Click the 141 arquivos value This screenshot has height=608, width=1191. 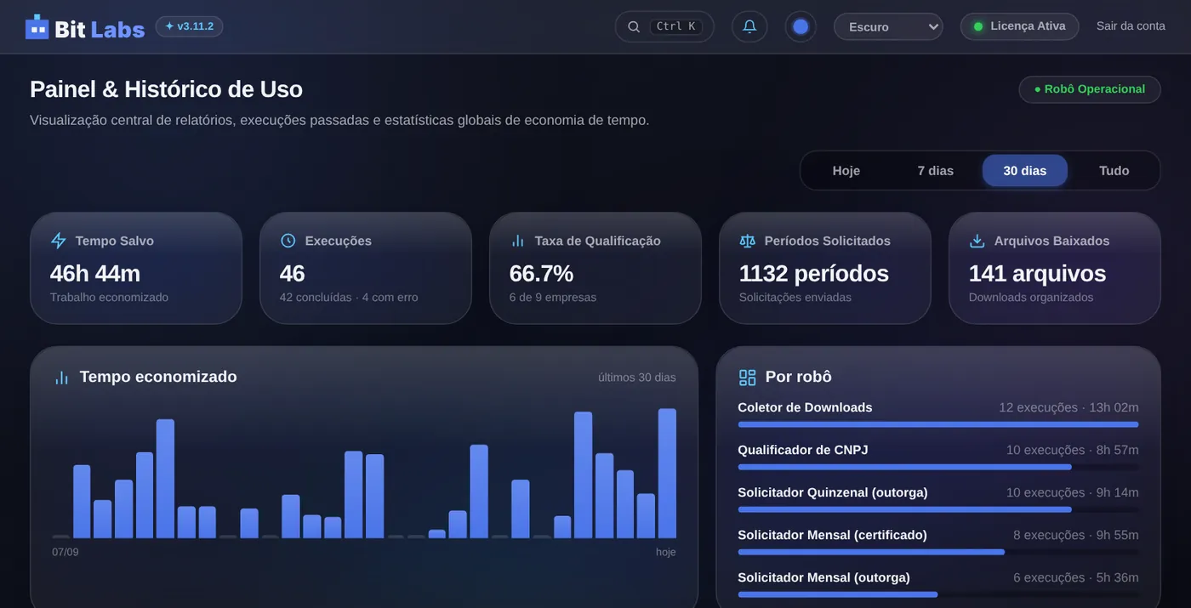1038,274
